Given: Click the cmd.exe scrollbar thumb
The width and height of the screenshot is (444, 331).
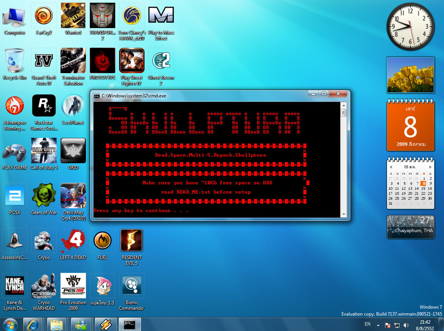Looking at the screenshot, I should (x=344, y=113).
